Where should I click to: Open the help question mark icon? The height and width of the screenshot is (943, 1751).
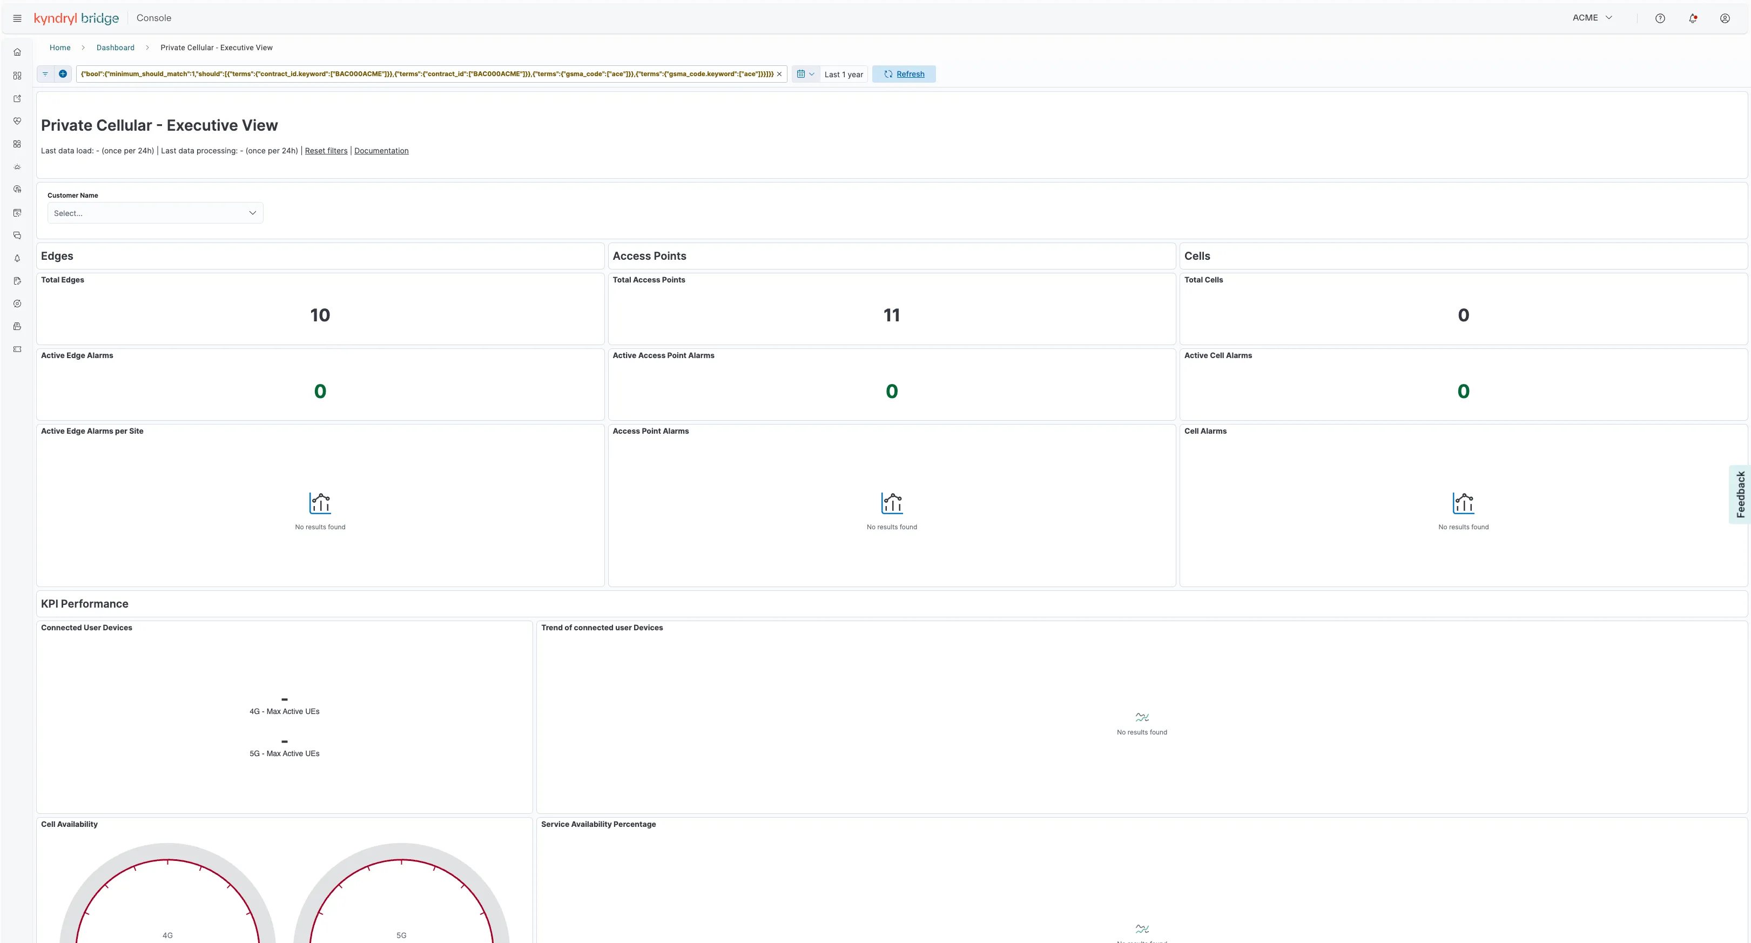[x=1660, y=18]
